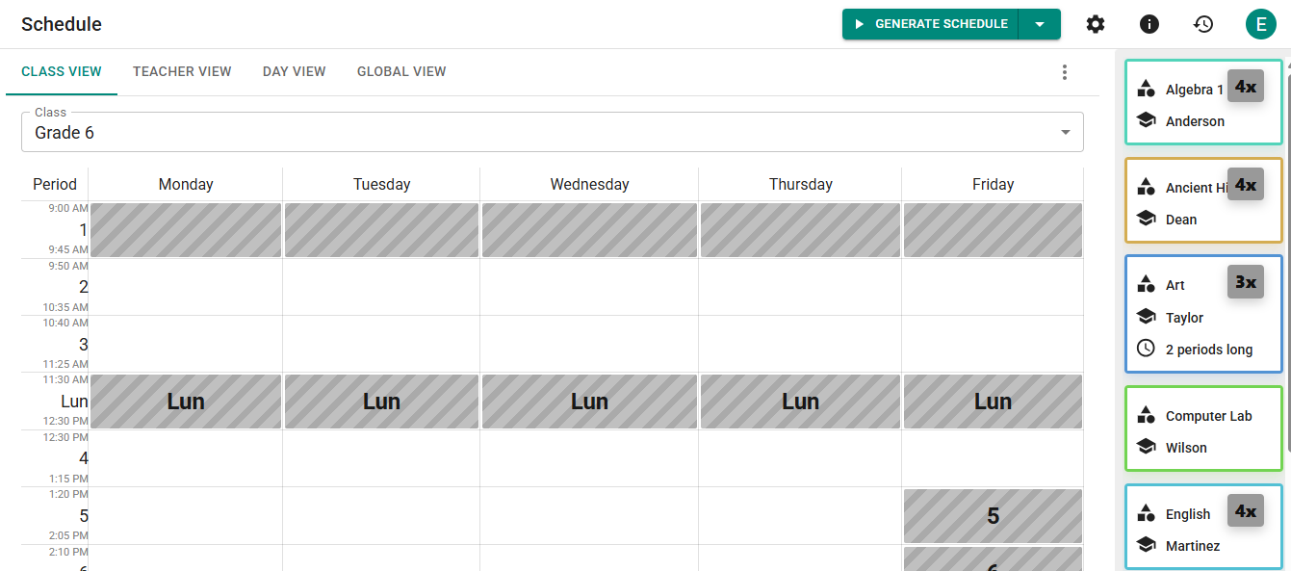Click the Generate Schedule button
The width and height of the screenshot is (1291, 571).
[929, 24]
